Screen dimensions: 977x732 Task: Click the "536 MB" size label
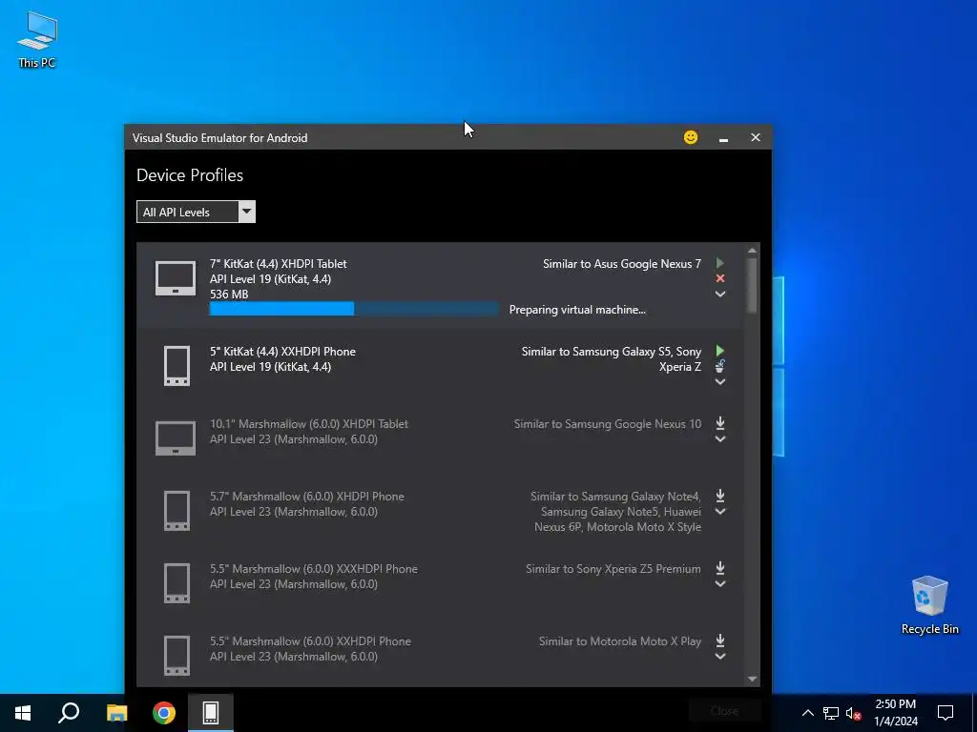[x=229, y=295]
